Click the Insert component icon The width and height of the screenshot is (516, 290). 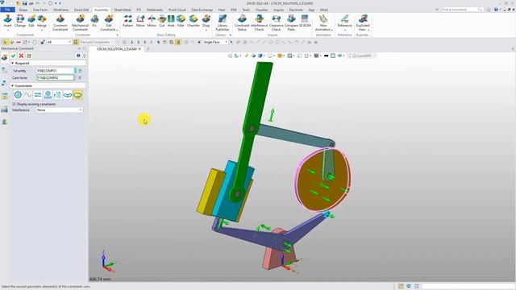click(7, 19)
